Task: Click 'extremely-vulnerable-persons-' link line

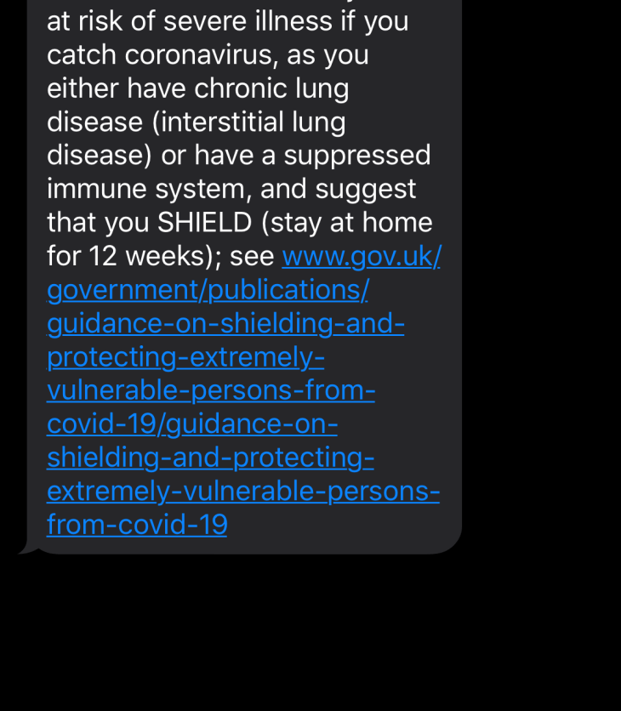Action: pos(243,491)
